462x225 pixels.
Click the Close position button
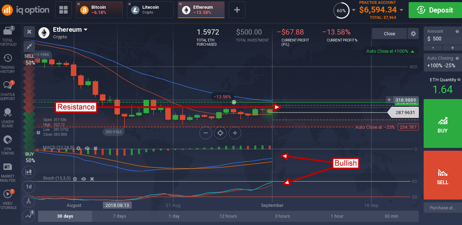[x=389, y=34]
